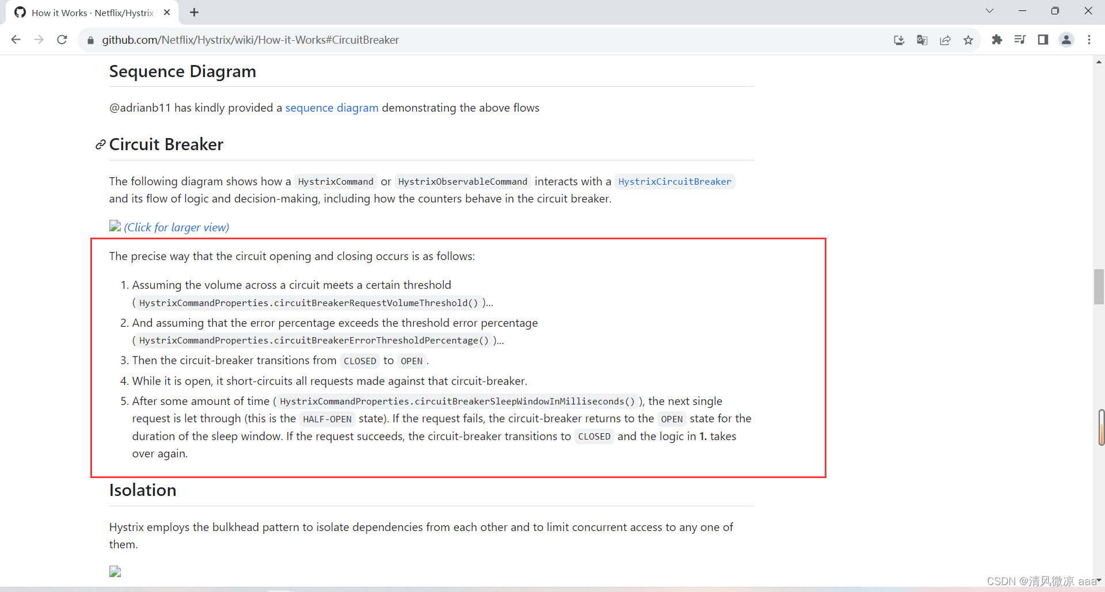Toggle the browser side panel
The width and height of the screenshot is (1105, 592).
(x=1043, y=40)
